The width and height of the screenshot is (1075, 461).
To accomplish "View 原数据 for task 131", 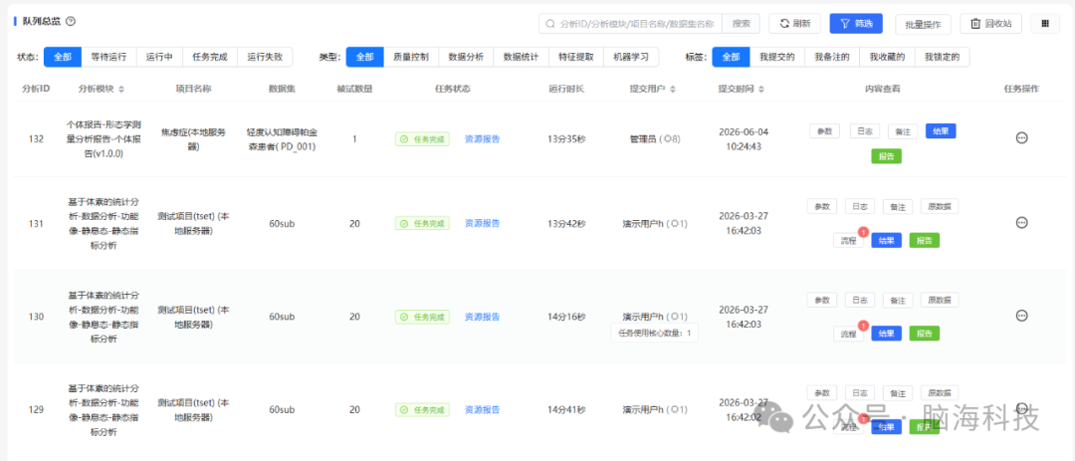I will click(x=940, y=206).
